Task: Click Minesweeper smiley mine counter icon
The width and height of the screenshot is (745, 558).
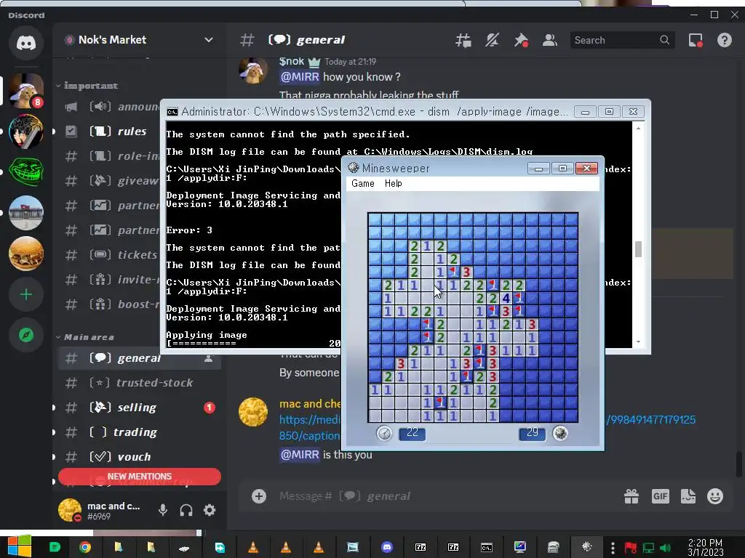Action: click(x=561, y=433)
